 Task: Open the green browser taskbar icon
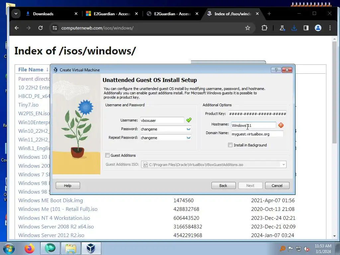pos(50,248)
